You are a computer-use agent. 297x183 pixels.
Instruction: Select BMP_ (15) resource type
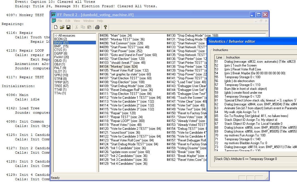click(x=61, y=46)
